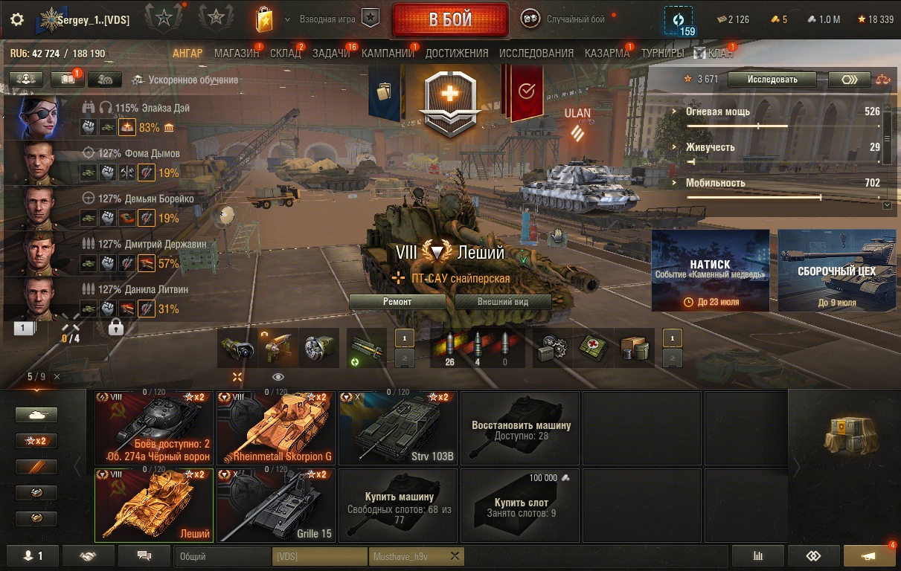Toggle the crew lock padlock
The height and width of the screenshot is (571, 901).
coord(115,326)
